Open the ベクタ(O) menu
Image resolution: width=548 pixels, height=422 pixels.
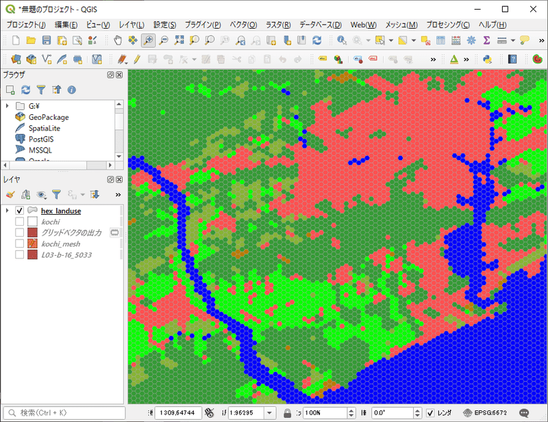tap(243, 25)
